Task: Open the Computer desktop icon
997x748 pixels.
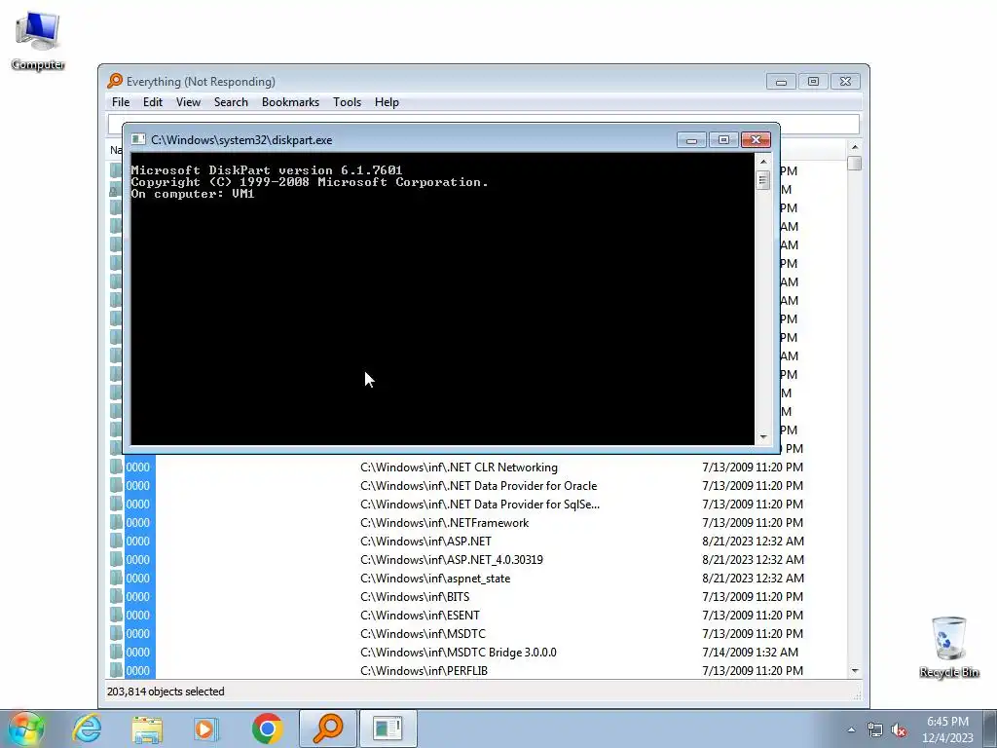Action: click(x=38, y=39)
